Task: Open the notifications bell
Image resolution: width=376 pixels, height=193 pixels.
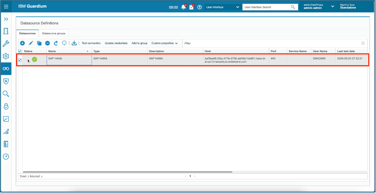Action: coord(184,7)
